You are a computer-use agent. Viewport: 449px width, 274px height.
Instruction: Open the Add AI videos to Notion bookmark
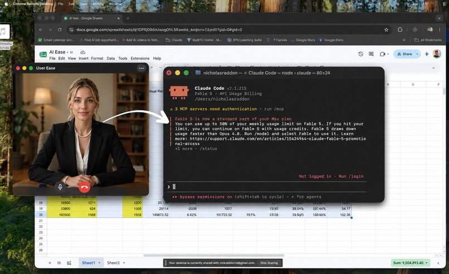pos(141,40)
